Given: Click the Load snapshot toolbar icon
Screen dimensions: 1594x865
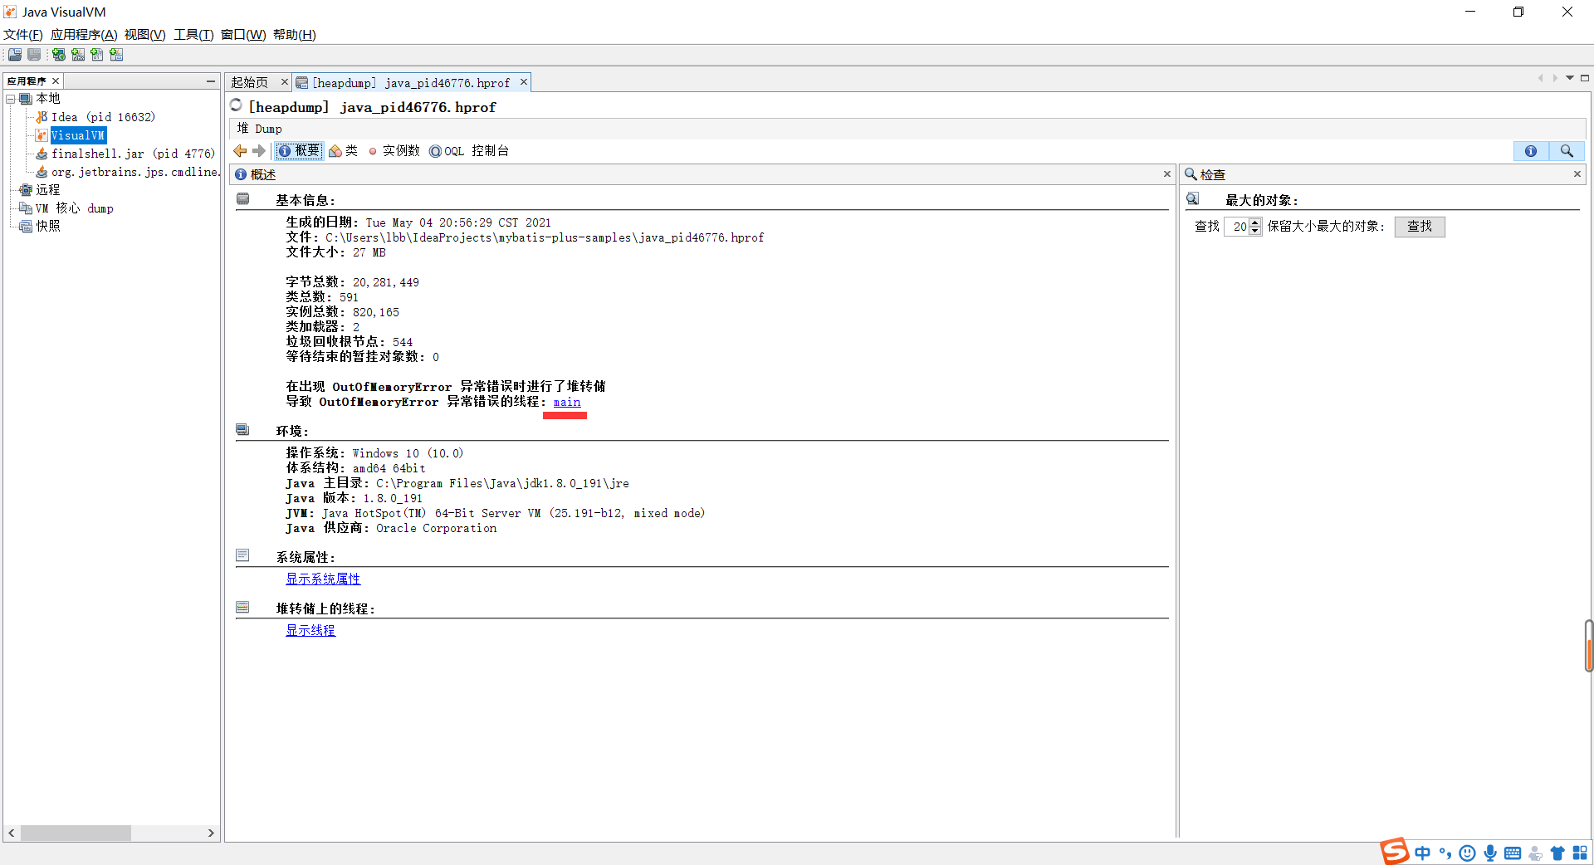Looking at the screenshot, I should pos(15,55).
